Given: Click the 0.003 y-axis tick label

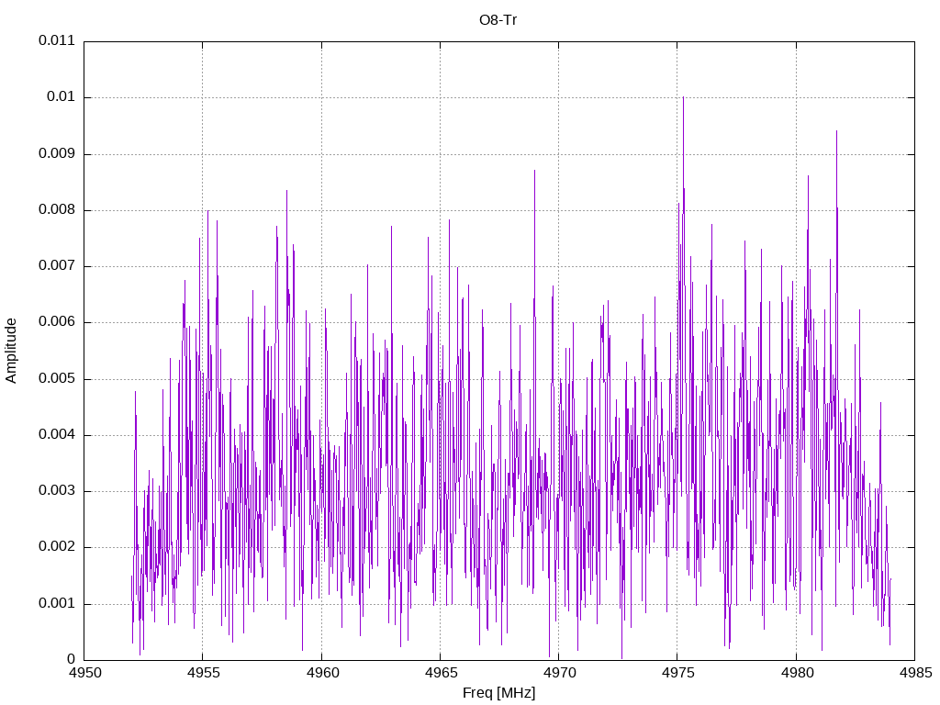Looking at the screenshot, I should 57,491.
